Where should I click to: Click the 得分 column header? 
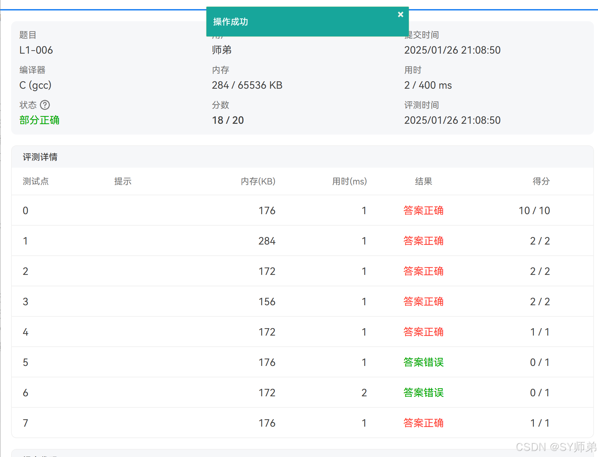pyautogui.click(x=541, y=181)
